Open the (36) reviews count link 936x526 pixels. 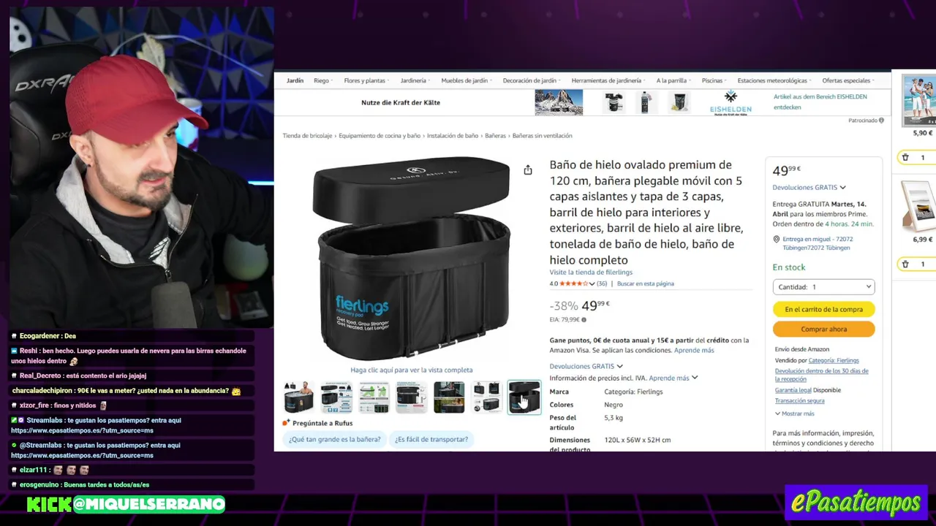tap(602, 283)
